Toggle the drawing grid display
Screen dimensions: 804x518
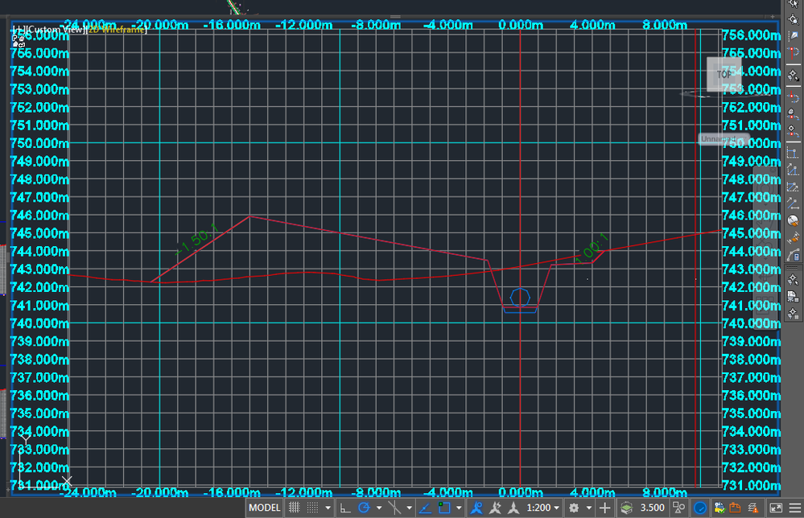pos(294,508)
